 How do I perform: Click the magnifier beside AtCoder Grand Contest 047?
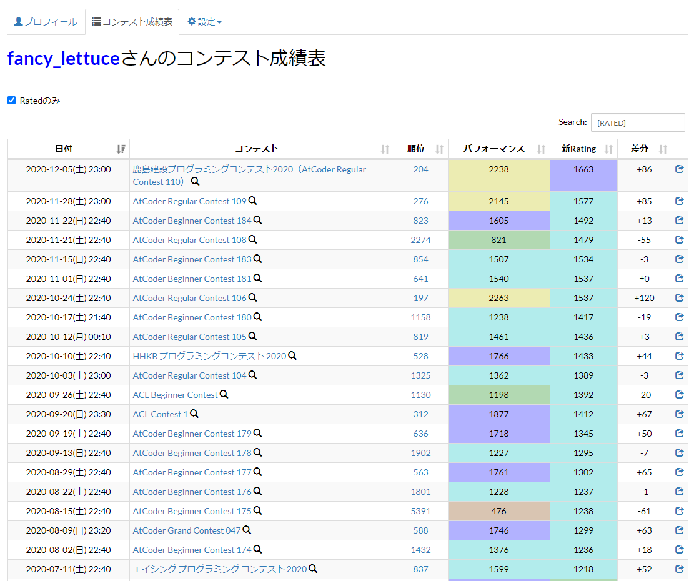point(247,530)
